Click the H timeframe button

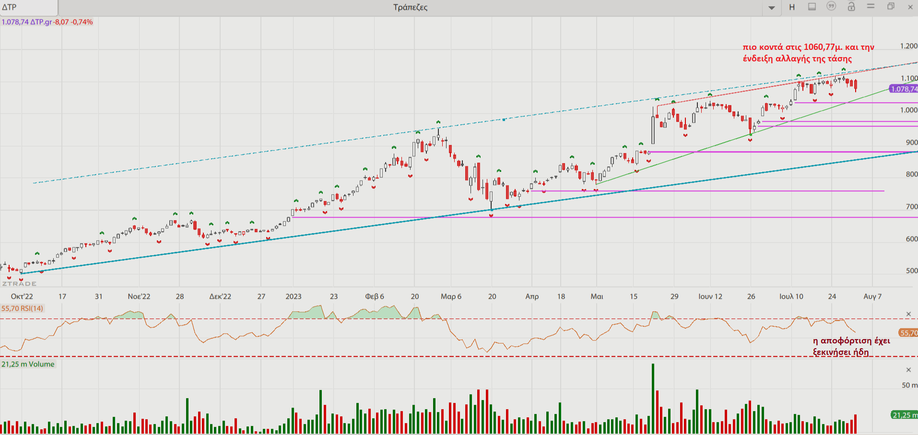(792, 7)
